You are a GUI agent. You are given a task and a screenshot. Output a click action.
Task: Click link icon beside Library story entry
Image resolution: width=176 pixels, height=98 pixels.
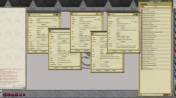coord(142,30)
